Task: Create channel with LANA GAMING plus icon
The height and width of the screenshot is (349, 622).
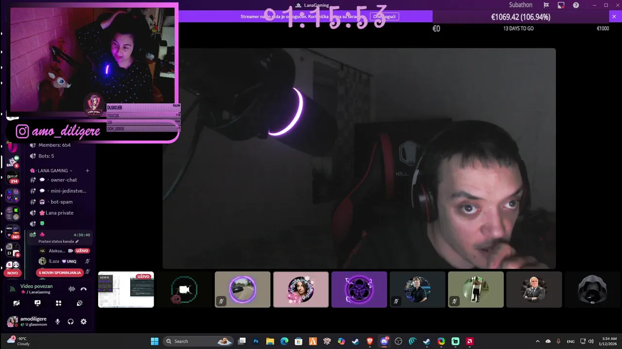Action: (x=87, y=171)
